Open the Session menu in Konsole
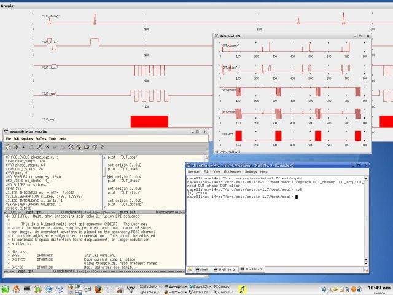Screen dimensions: 393x295 [x=194, y=171]
